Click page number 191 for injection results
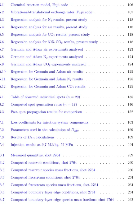Image resolution: width=133 pixels, height=204 pixels. 130,145
